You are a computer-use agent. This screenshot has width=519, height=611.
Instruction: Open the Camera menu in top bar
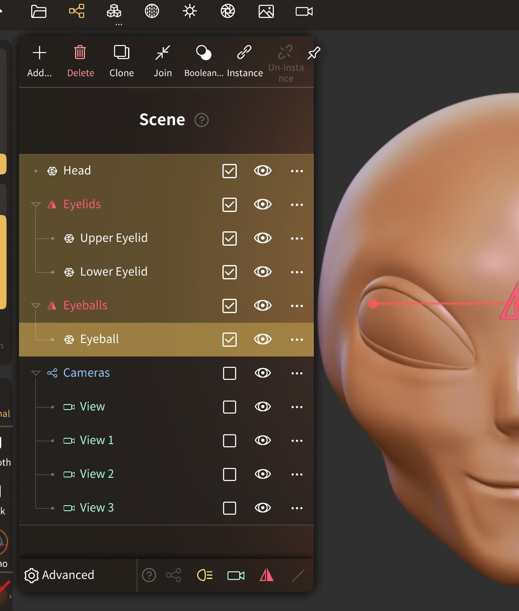point(304,11)
